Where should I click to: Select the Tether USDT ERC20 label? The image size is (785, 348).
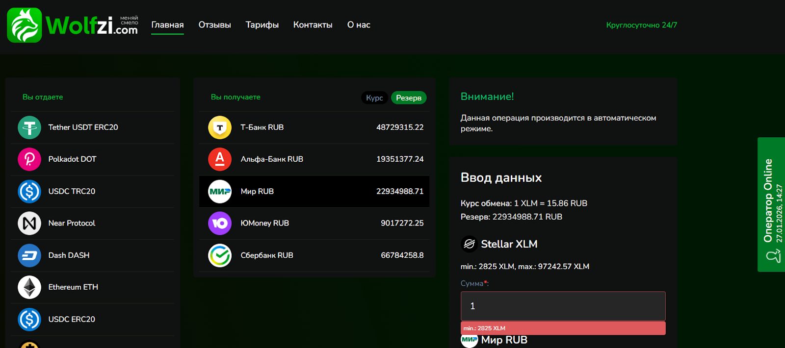coord(83,127)
